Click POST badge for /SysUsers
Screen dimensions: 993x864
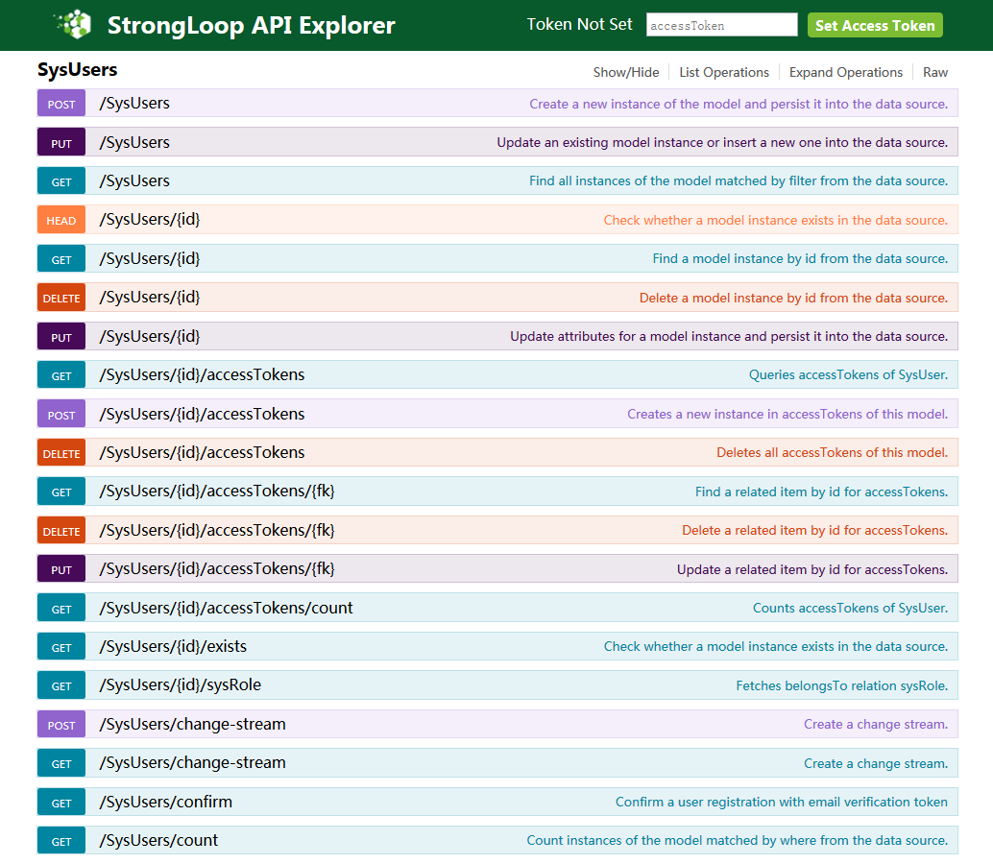[x=61, y=104]
